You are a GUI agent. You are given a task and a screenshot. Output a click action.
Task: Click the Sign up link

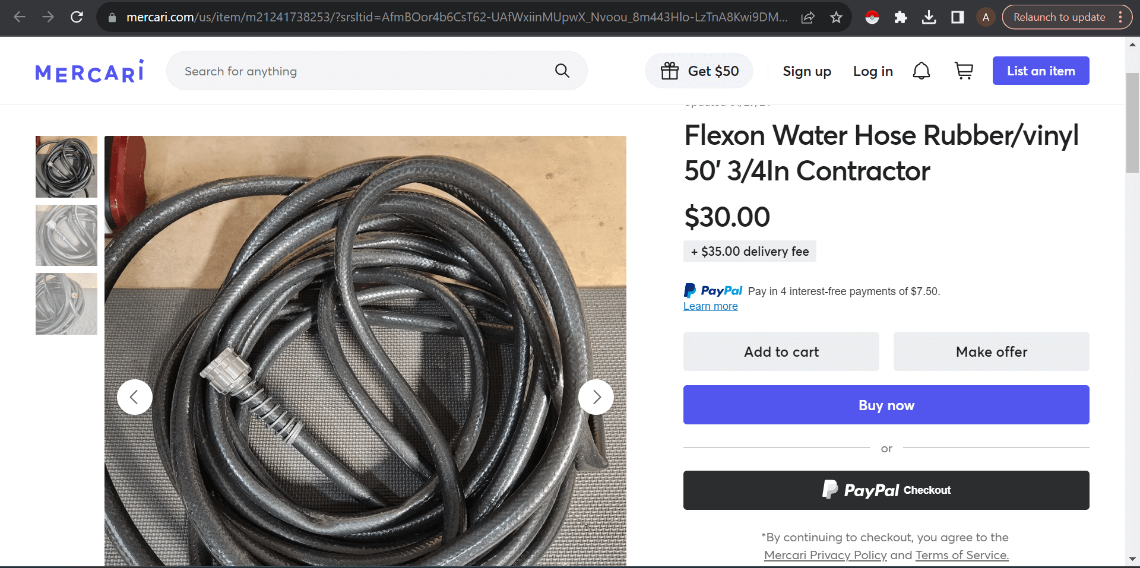806,71
